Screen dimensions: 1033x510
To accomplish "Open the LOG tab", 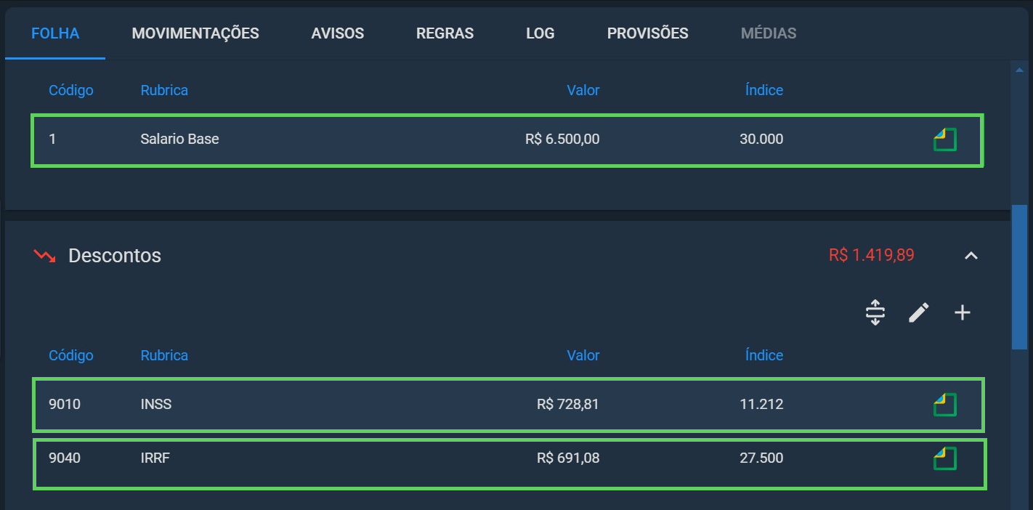I will click(540, 33).
